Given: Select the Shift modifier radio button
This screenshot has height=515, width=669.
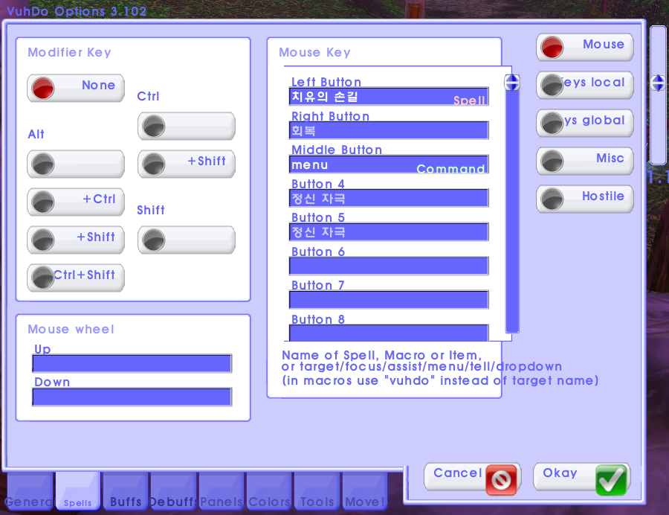Looking at the screenshot, I should coord(187,240).
